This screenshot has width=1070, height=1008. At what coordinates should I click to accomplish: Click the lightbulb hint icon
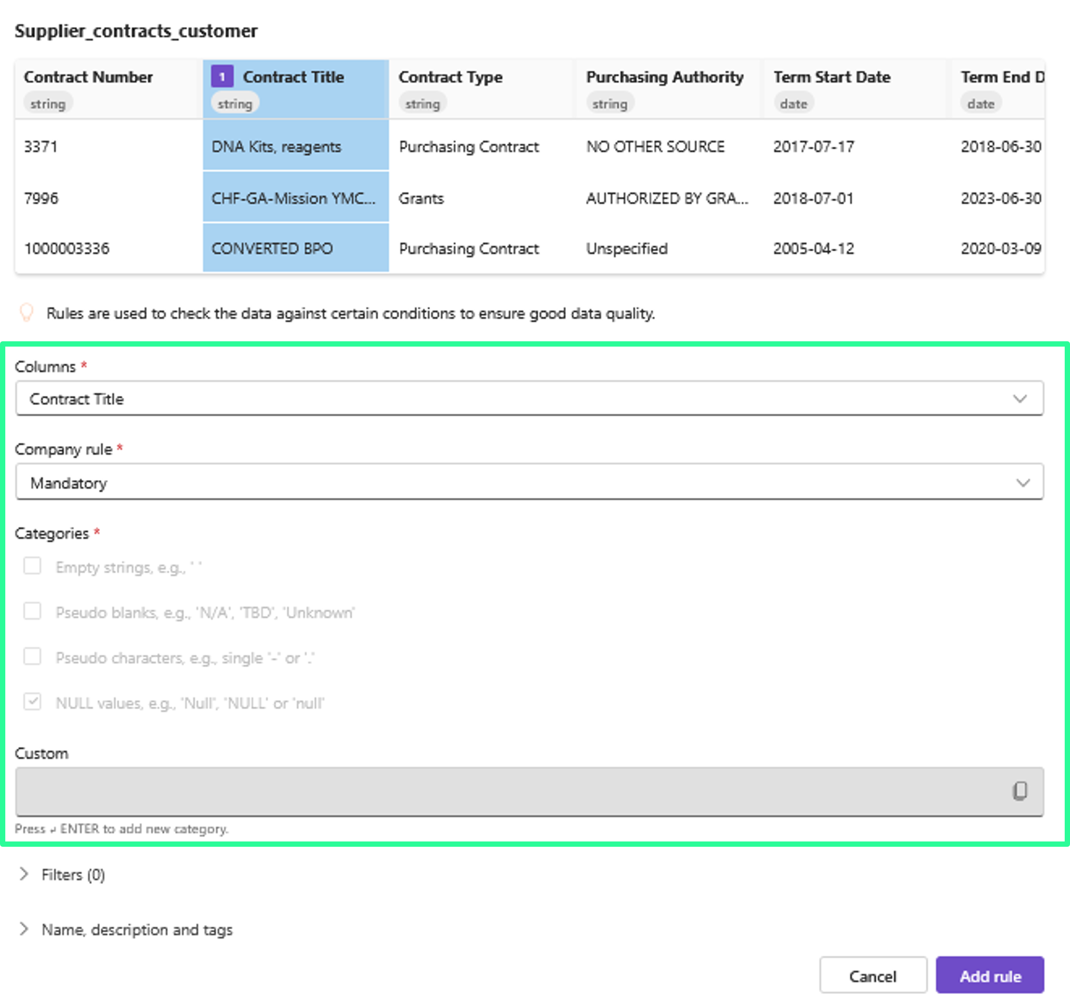pos(26,312)
